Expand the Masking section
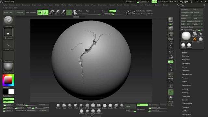Image resolution: width=208 pixels, height=117 pixels. coord(185,89)
